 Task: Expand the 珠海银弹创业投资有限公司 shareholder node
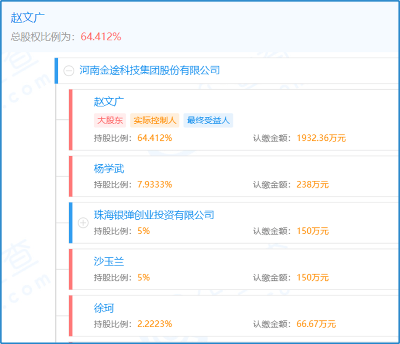pos(83,223)
